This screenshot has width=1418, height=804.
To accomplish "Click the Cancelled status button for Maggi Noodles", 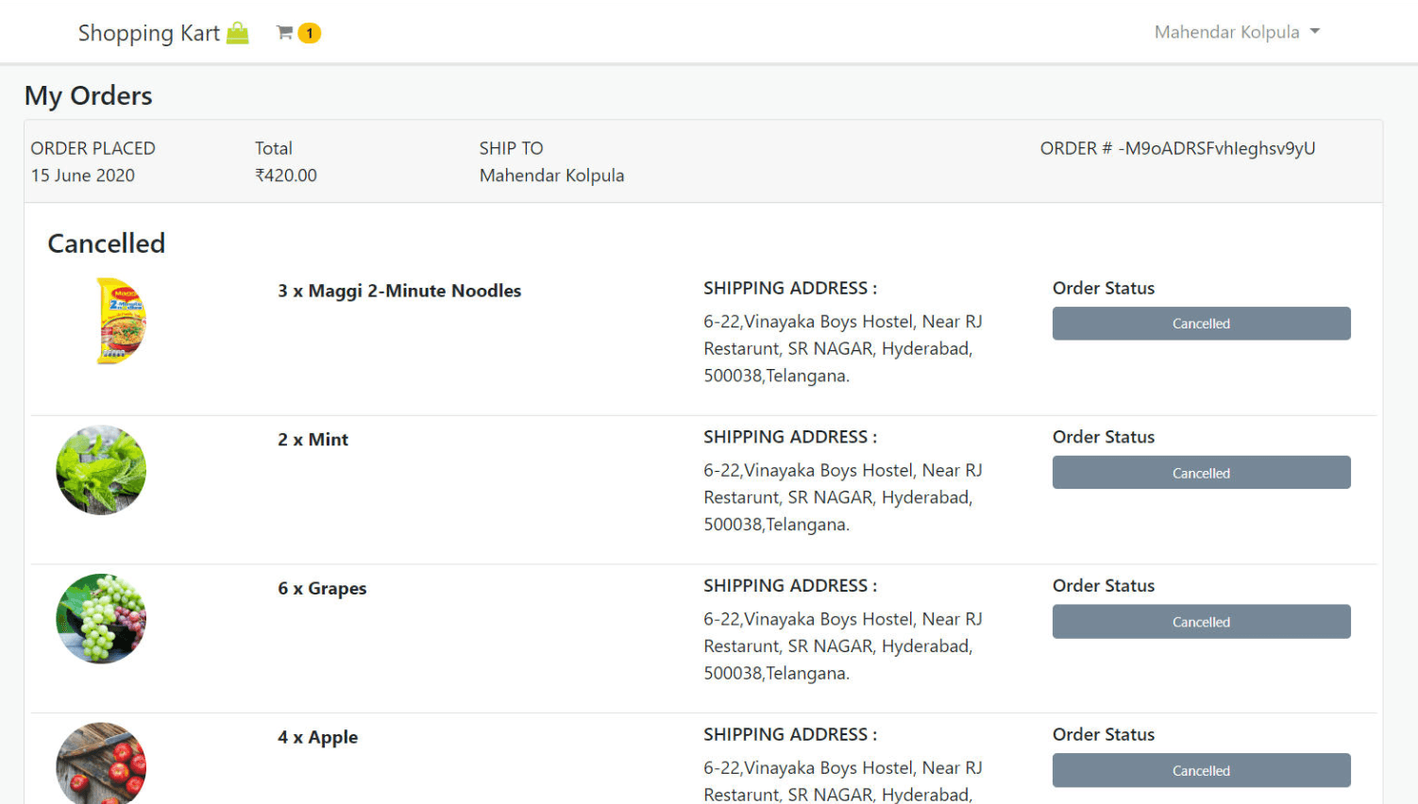I will click(x=1201, y=323).
